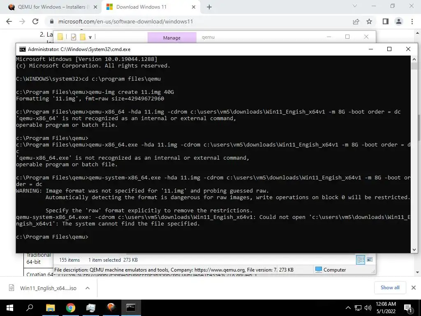Reload the Microsoft download page
This screenshot has width=421, height=316.
(35, 21)
